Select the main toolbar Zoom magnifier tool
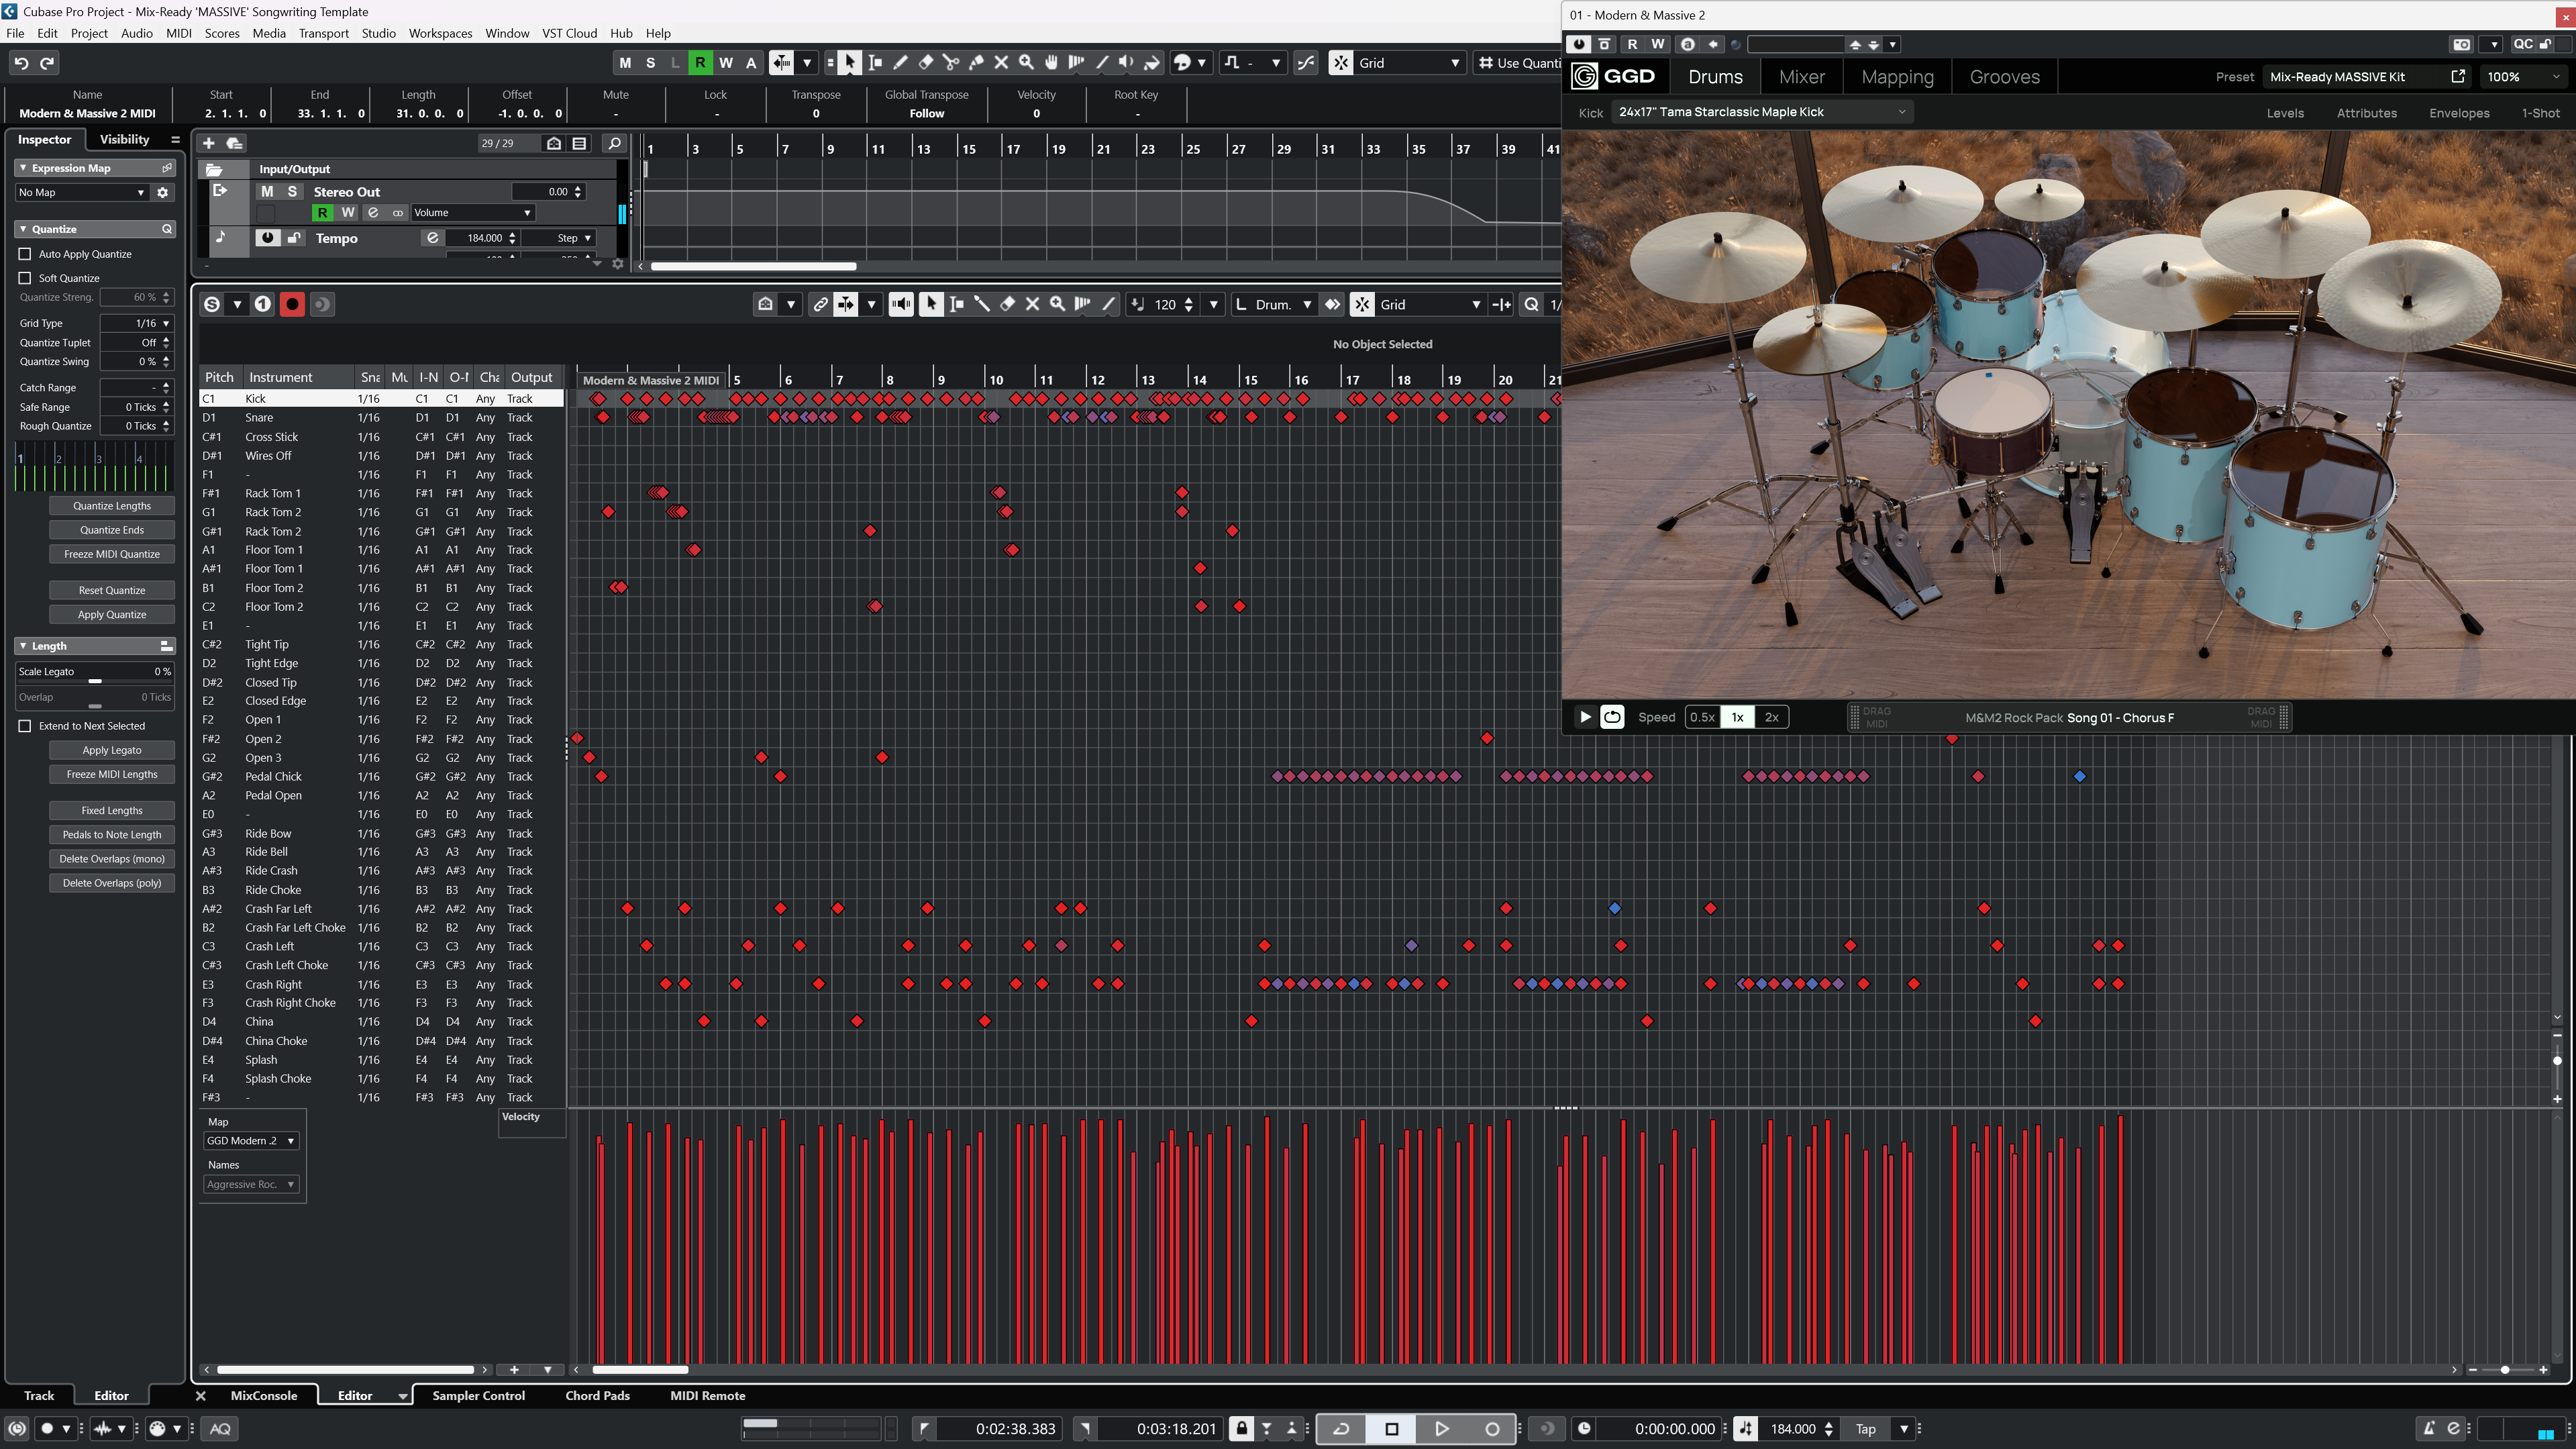The image size is (2576, 1449). click(1026, 62)
